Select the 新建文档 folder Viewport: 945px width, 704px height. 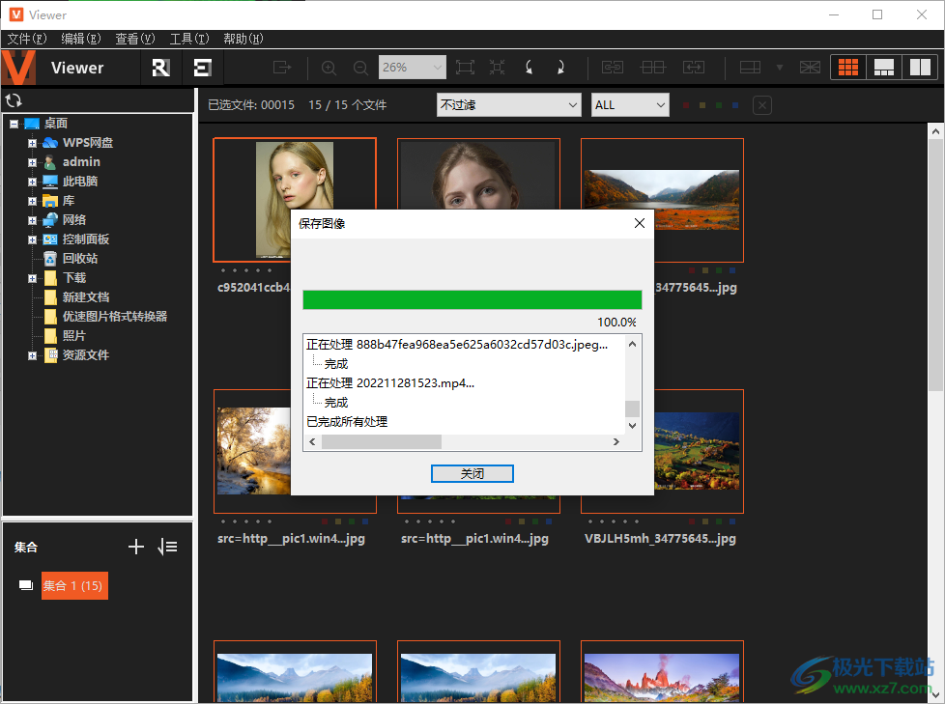click(x=86, y=296)
